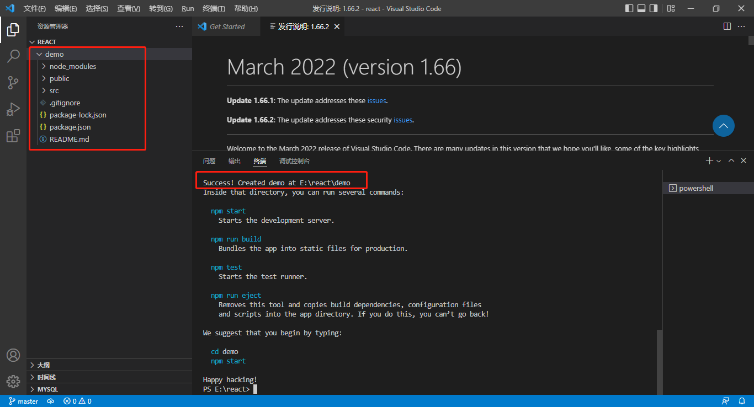Open the Run menu
The width and height of the screenshot is (754, 407).
(188, 8)
